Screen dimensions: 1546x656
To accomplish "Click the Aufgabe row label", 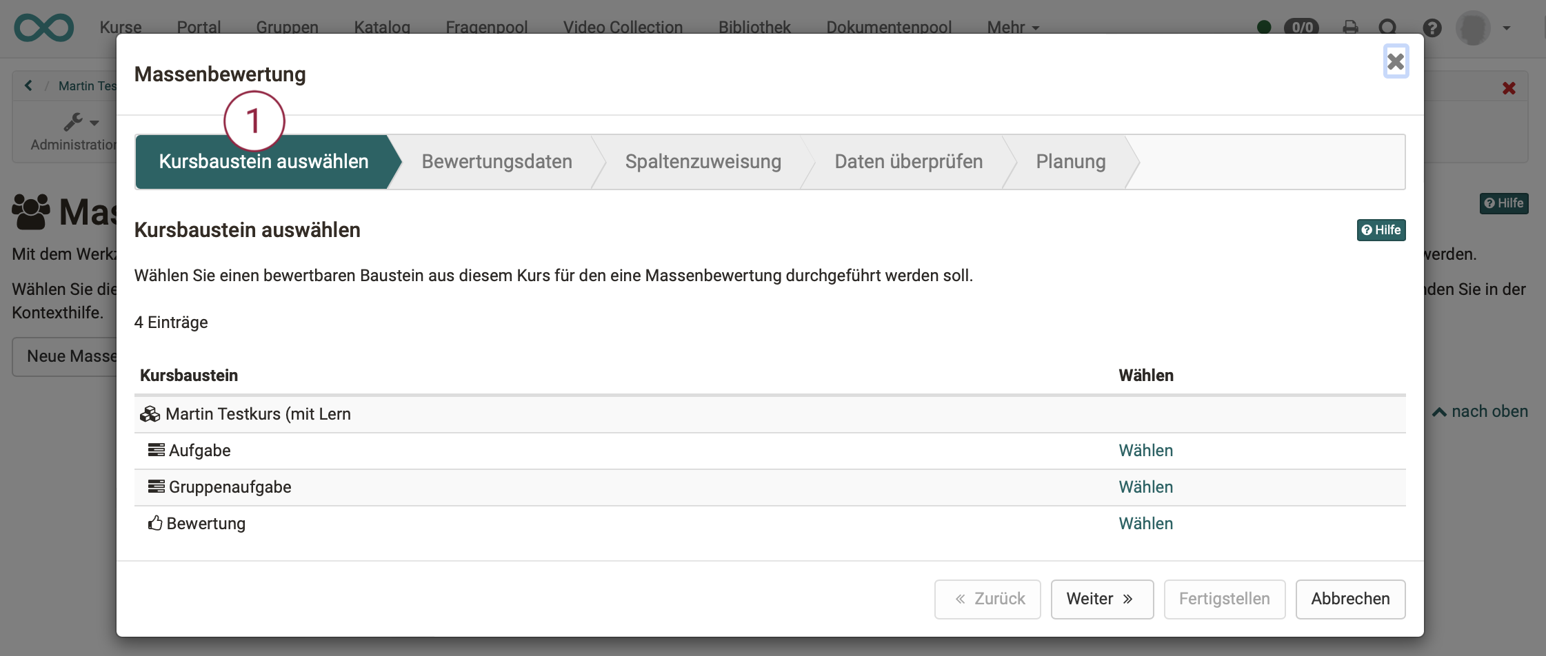I will [x=200, y=451].
